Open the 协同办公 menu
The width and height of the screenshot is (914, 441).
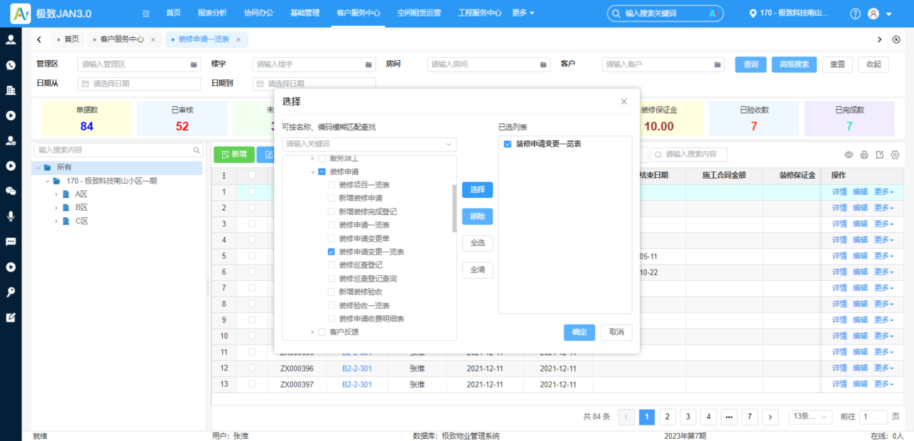(x=258, y=13)
